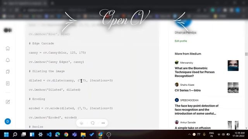
Task: Show hidden tray icons chevron
Action: 189,134
